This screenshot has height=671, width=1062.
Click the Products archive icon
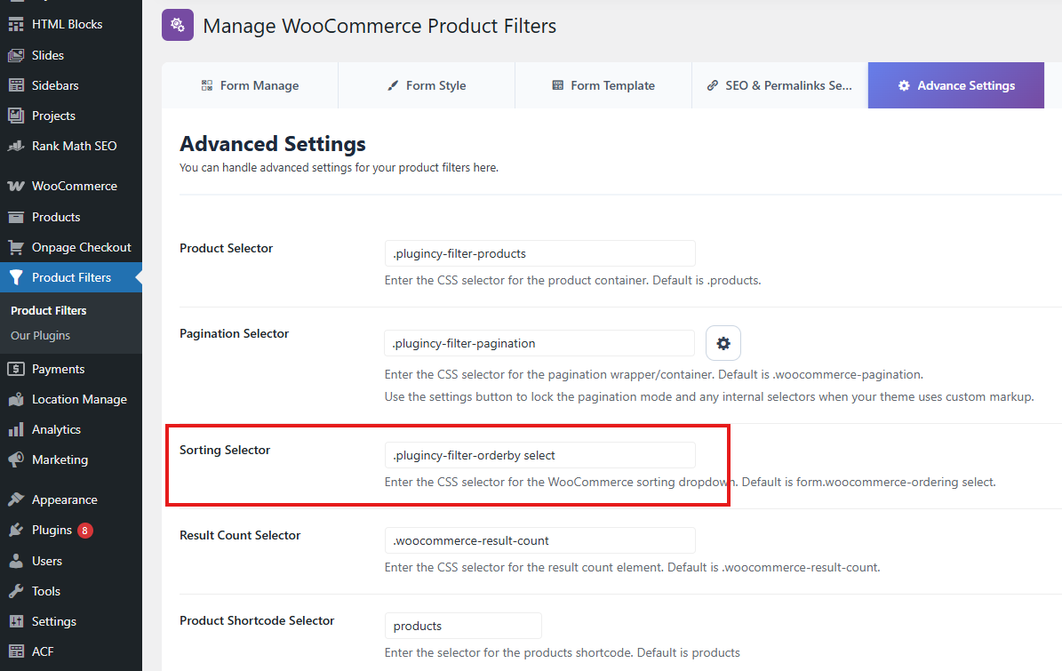pyautogui.click(x=16, y=218)
